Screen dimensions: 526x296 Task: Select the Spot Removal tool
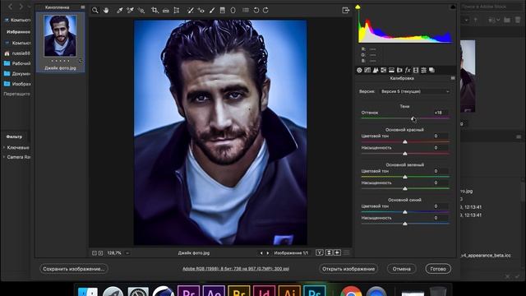tap(190, 11)
